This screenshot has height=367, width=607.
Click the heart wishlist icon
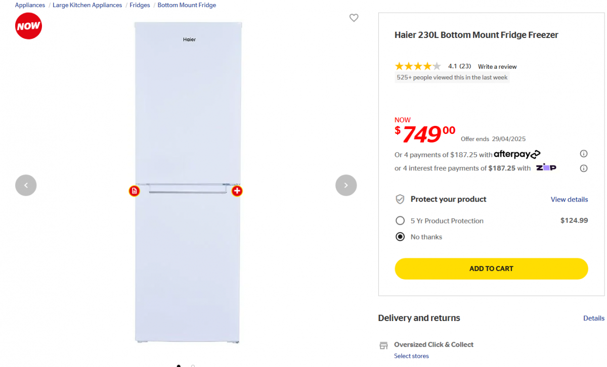point(354,18)
